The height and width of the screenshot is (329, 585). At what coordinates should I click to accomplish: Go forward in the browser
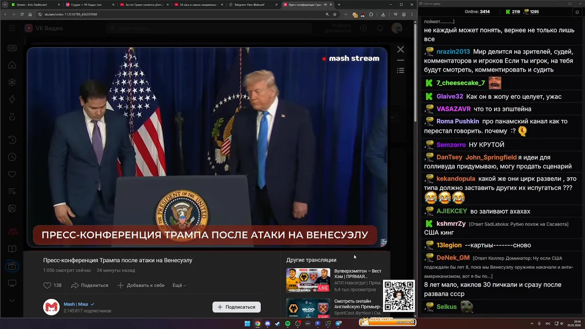coord(14,14)
